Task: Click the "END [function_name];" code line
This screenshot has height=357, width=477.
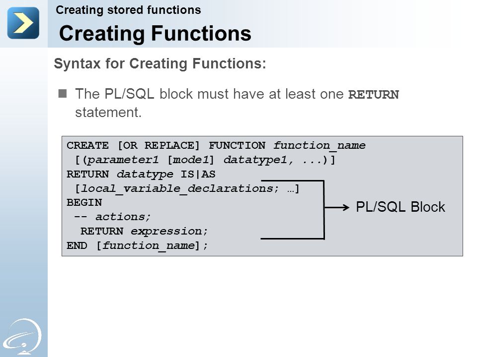Action: (137, 245)
